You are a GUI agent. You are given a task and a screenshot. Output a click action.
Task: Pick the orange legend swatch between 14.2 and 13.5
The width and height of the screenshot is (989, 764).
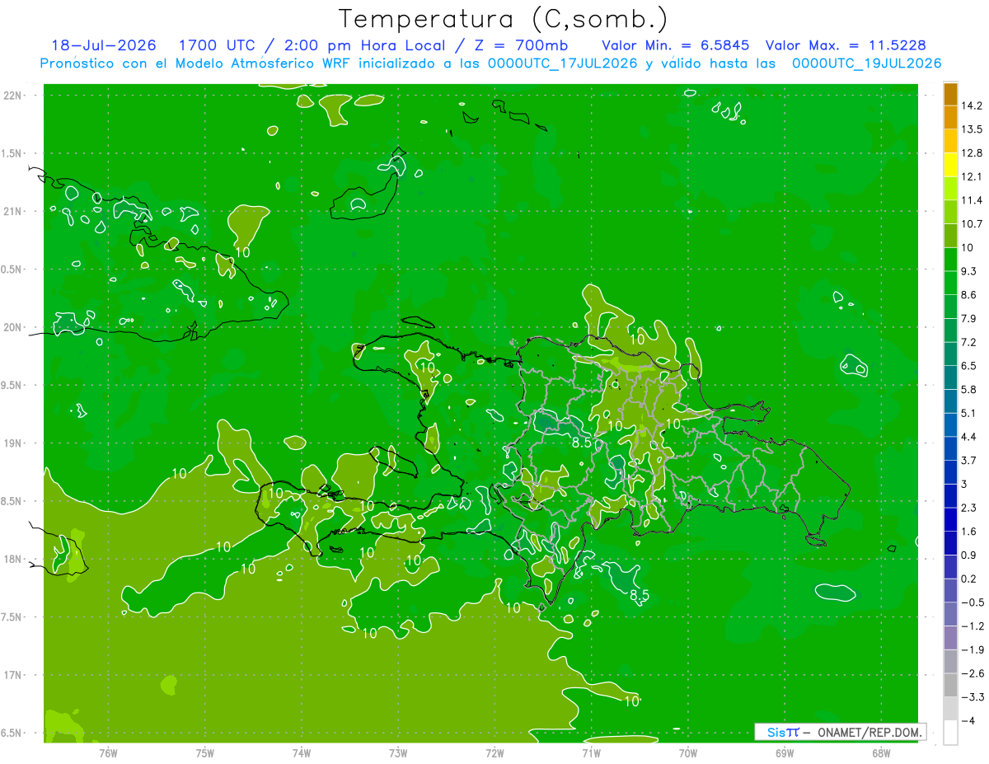tap(950, 117)
